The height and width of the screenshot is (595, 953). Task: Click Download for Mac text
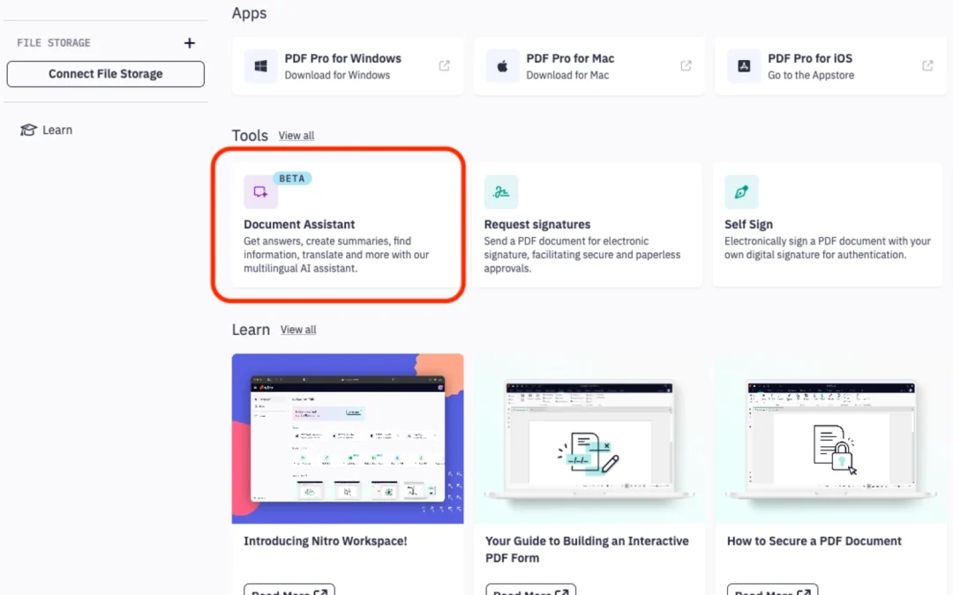coord(567,75)
